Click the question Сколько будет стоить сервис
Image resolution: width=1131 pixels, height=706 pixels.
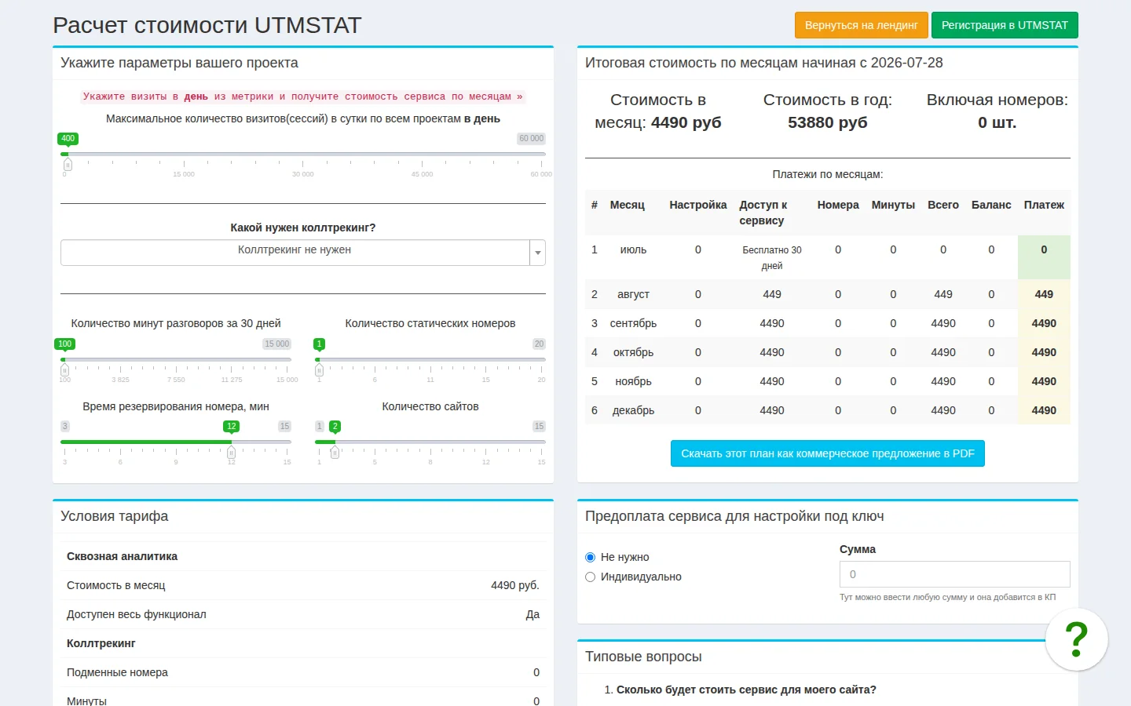coord(746,690)
